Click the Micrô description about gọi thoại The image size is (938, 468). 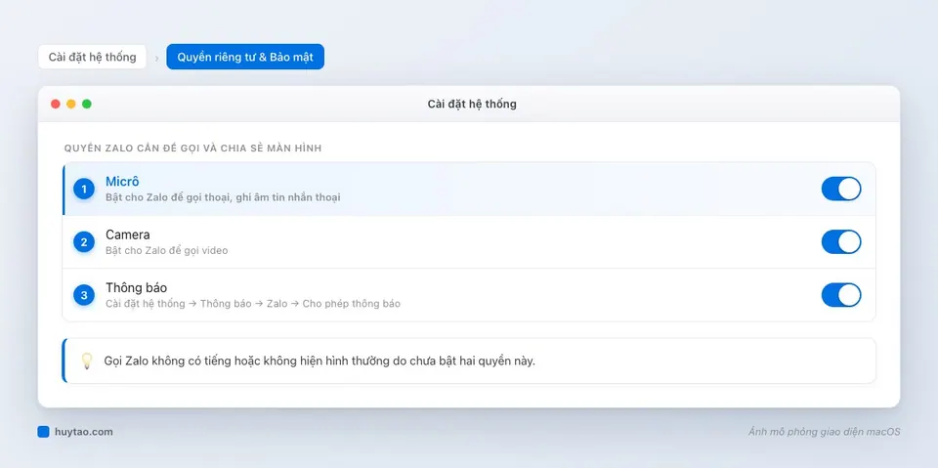[x=223, y=197]
